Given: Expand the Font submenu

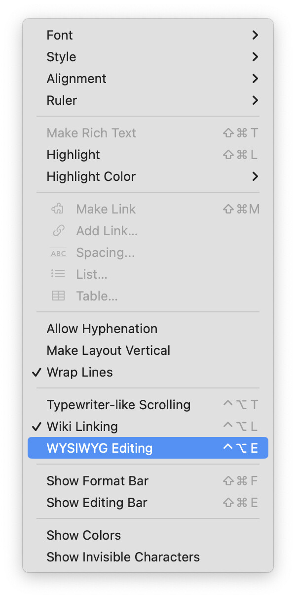Looking at the screenshot, I should point(148,35).
